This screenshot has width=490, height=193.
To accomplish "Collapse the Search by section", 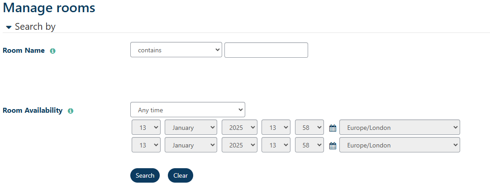I will point(9,27).
